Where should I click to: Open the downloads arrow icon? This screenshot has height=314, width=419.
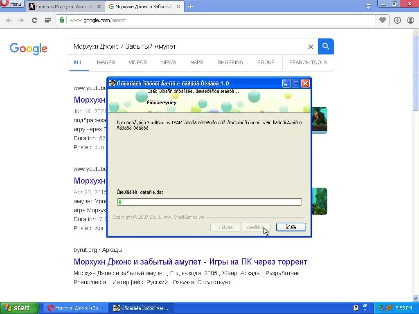(397, 20)
